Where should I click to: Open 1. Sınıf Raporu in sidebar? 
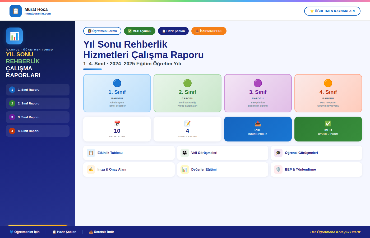(38, 90)
